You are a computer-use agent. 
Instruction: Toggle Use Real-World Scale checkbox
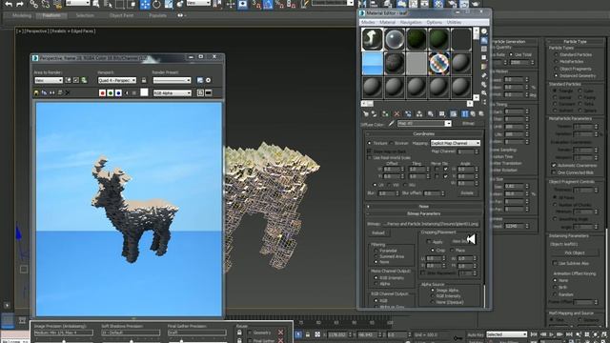coord(369,157)
